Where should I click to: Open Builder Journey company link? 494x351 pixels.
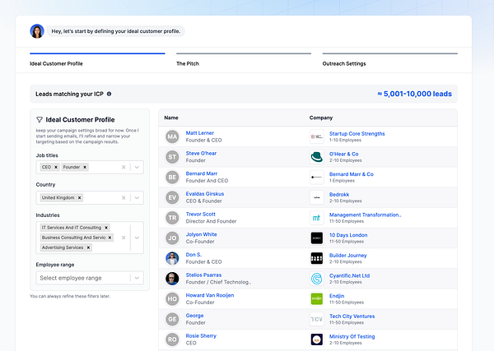click(347, 256)
